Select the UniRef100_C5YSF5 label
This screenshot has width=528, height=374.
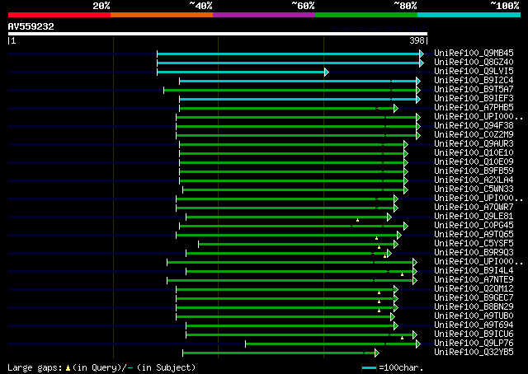coord(474,244)
